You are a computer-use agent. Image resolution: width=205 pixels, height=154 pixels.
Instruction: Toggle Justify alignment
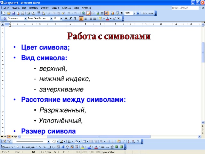tap(95, 19)
